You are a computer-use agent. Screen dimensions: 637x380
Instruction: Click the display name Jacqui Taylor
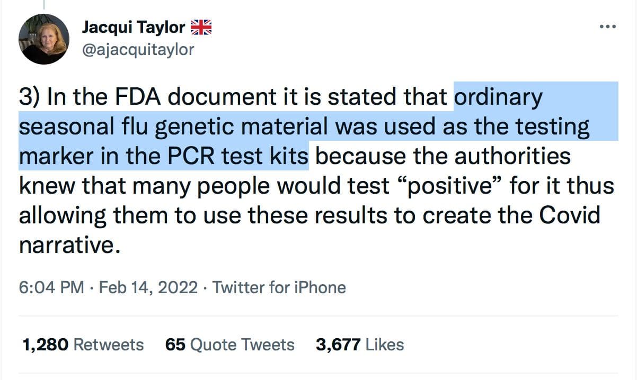(133, 28)
